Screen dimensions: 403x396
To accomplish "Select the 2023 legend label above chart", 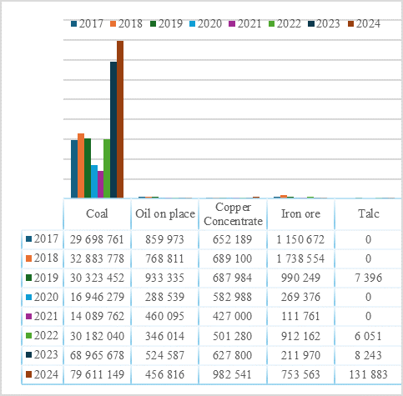I will tap(328, 23).
